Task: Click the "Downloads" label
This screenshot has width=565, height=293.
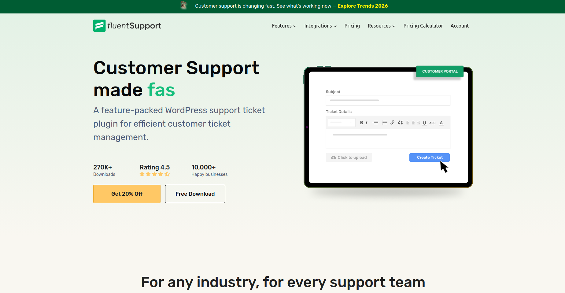Action: click(x=104, y=174)
